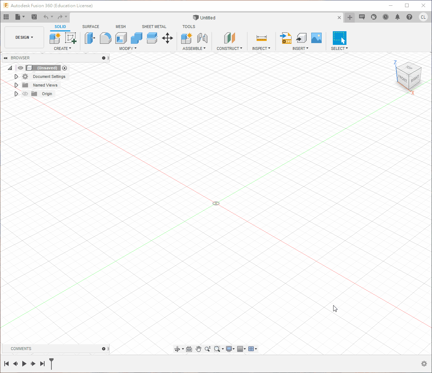Open the CONSTRUCT menu
The width and height of the screenshot is (432, 373).
(229, 48)
